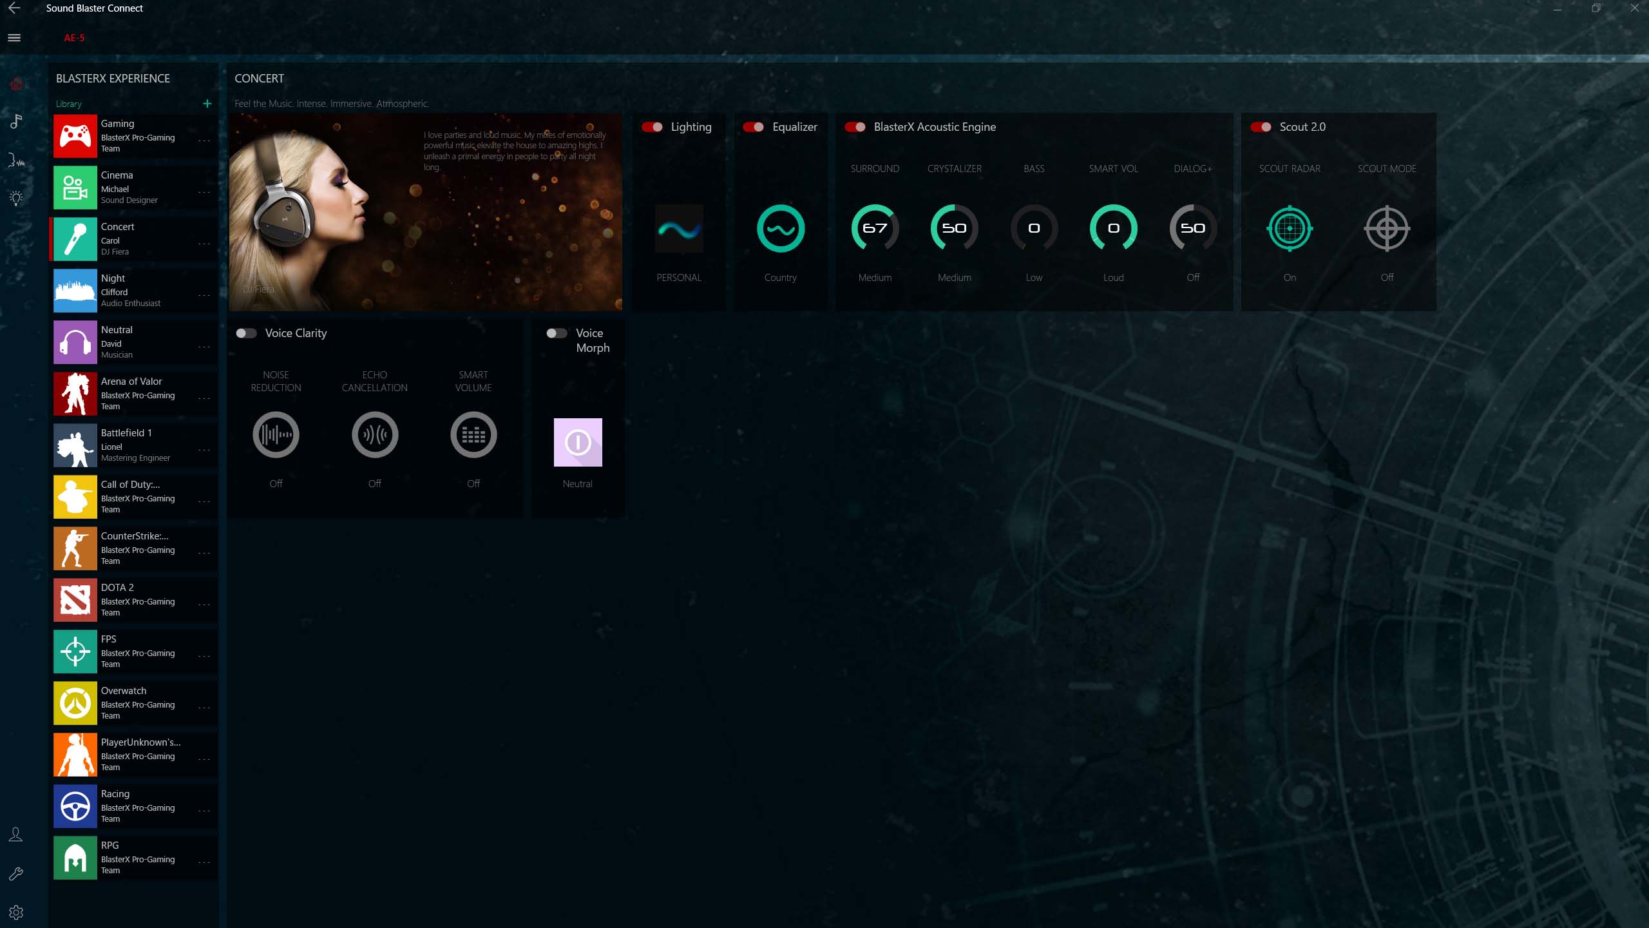
Task: Open more options for FPS profile
Action: (204, 656)
